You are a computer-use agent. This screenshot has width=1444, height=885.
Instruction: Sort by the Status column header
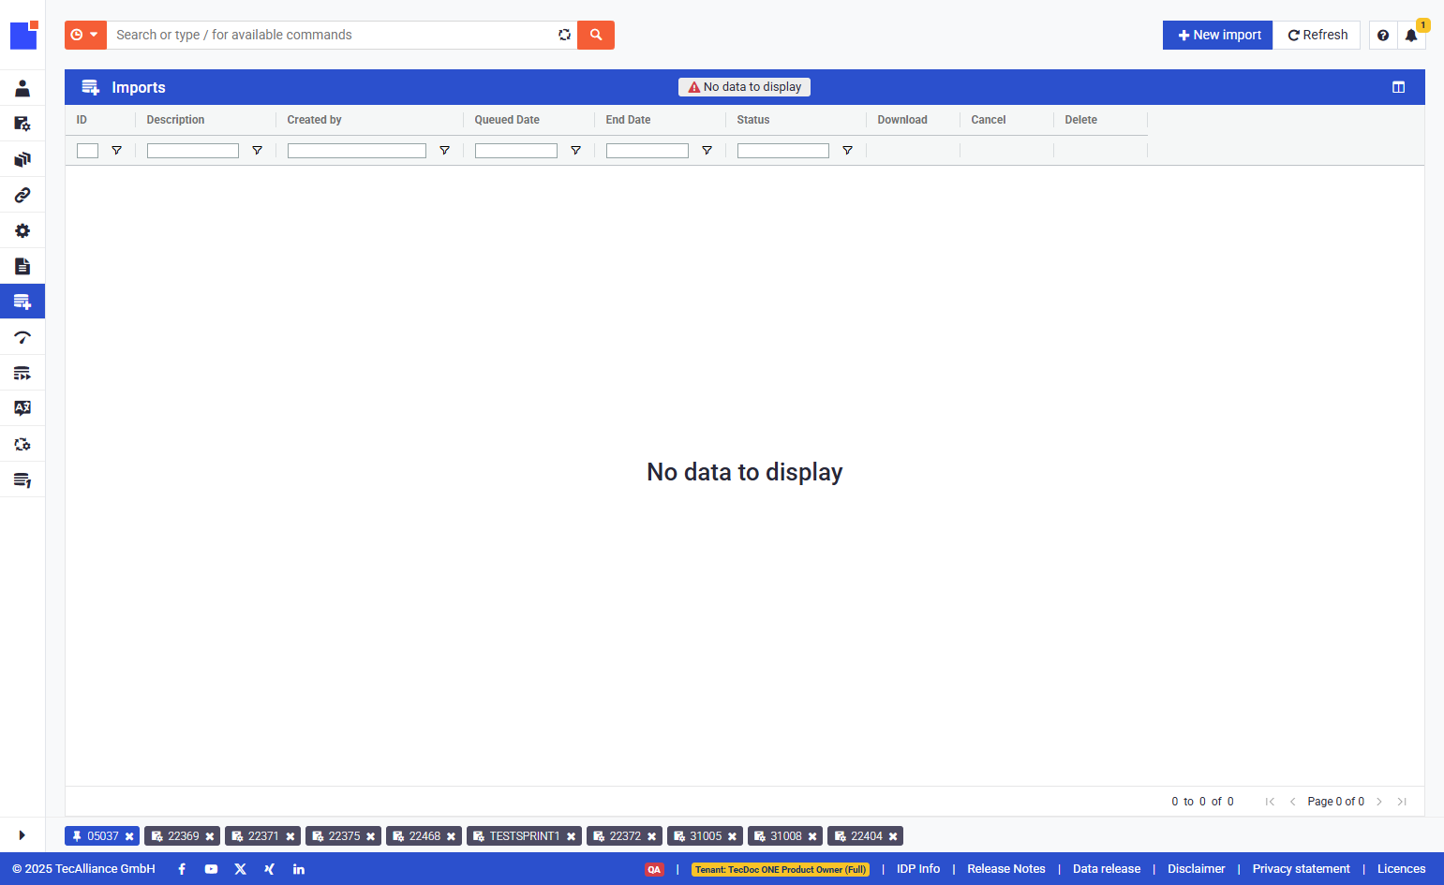pos(753,120)
